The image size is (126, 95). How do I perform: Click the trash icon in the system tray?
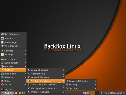tap(101, 93)
